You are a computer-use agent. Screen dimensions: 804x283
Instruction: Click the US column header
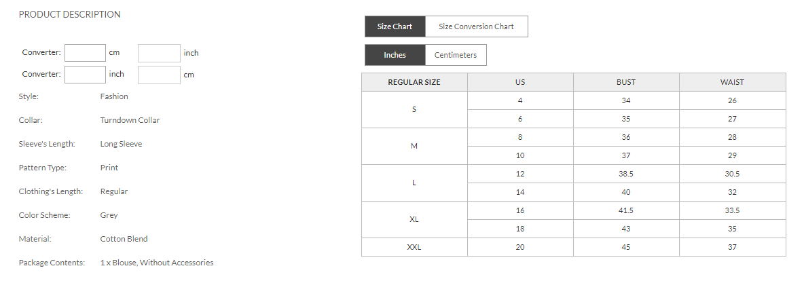[520, 82]
